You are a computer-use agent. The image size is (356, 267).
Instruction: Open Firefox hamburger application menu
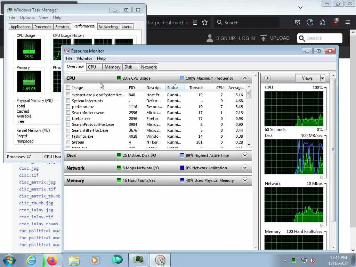348,22
